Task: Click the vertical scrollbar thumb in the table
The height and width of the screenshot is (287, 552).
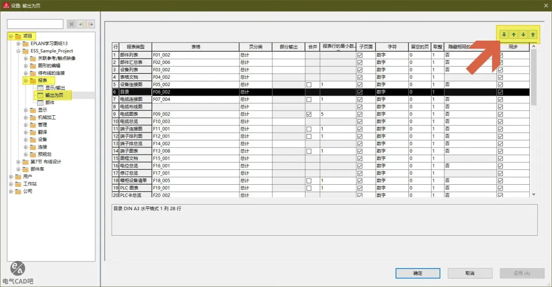Action: tap(533, 77)
